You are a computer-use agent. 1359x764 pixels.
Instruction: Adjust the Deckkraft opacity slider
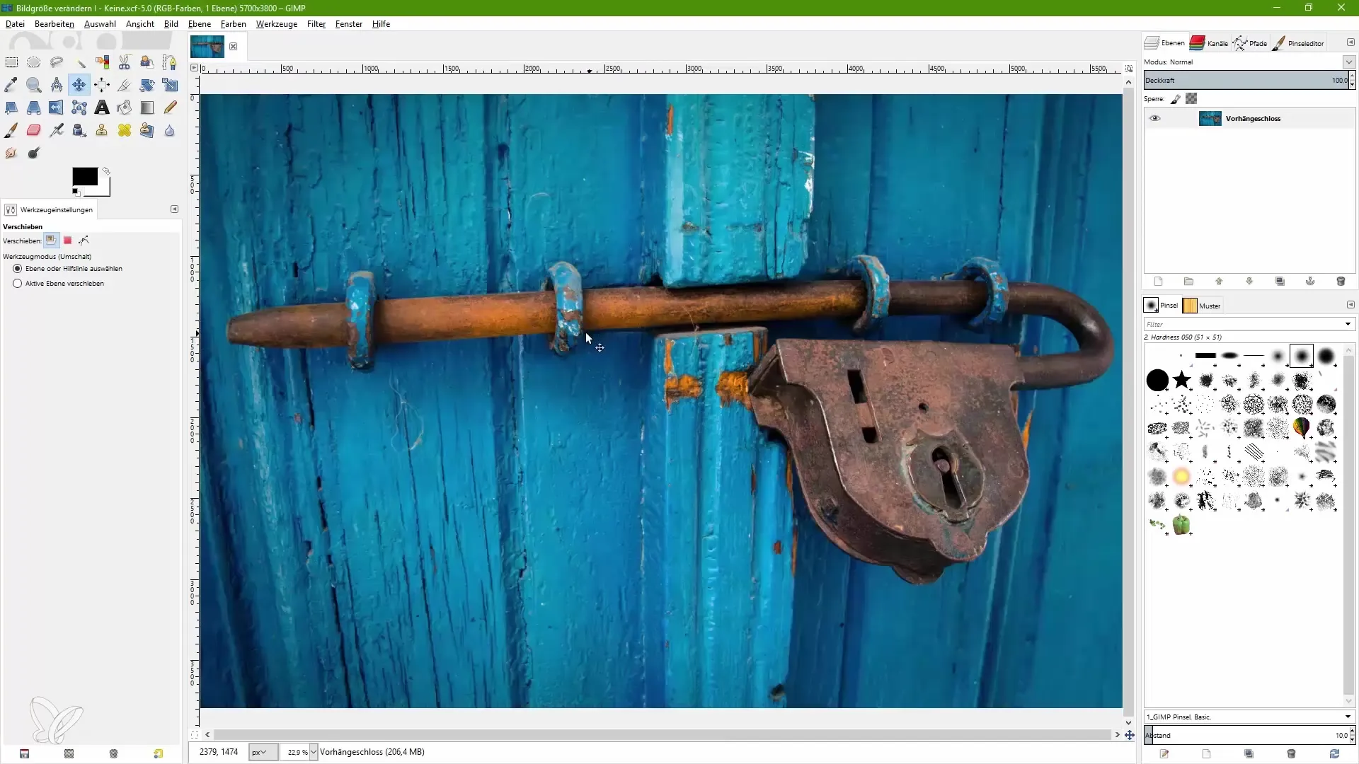pyautogui.click(x=1246, y=80)
